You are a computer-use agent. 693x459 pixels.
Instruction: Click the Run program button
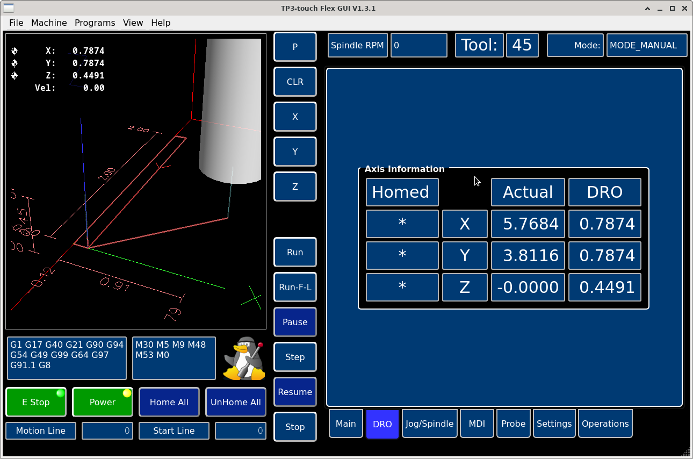(x=295, y=252)
